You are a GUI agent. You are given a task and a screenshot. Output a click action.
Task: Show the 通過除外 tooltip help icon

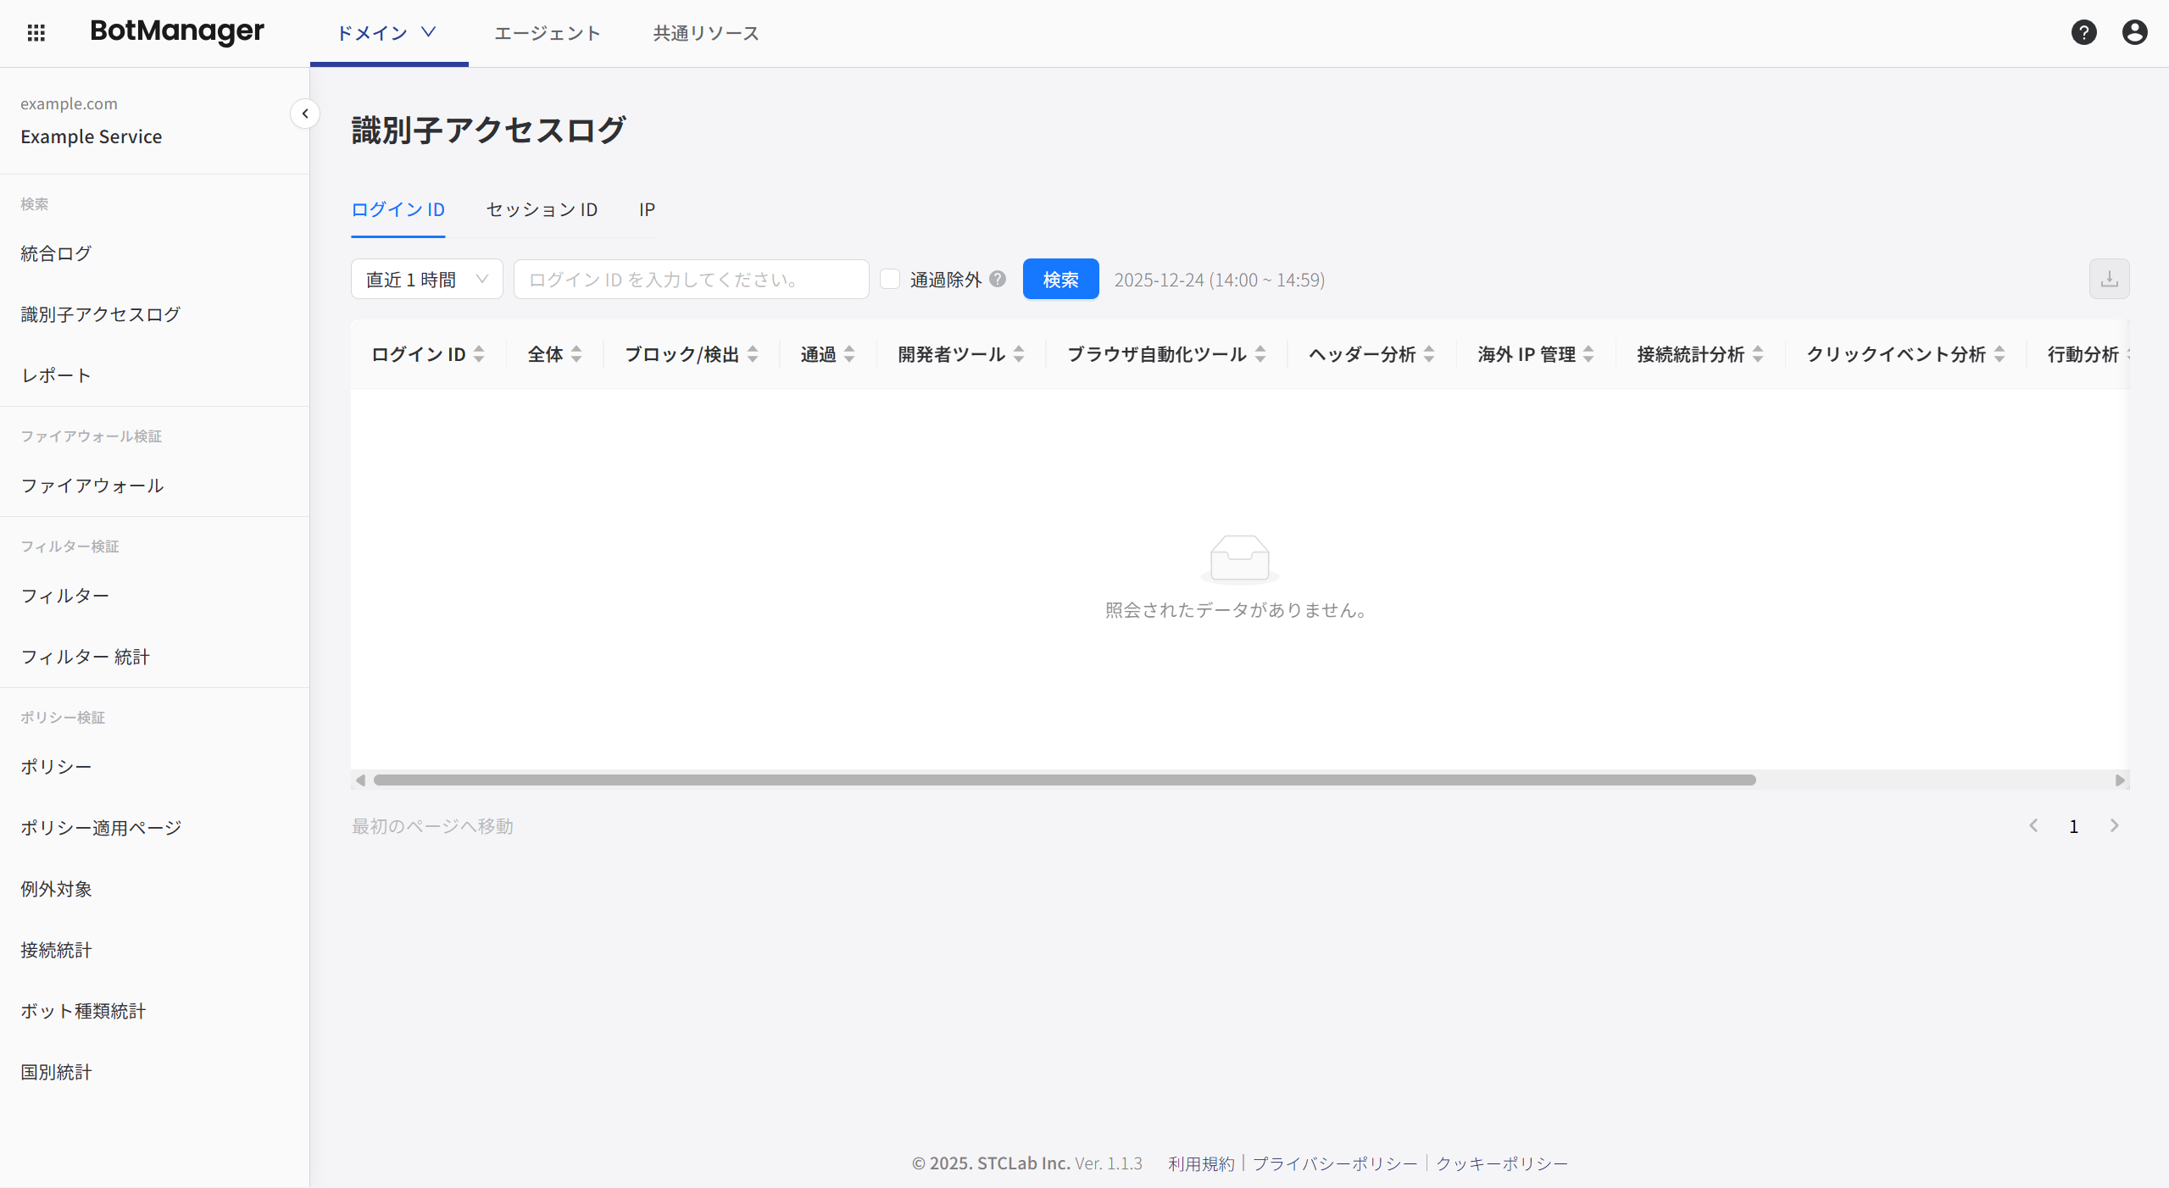[998, 279]
